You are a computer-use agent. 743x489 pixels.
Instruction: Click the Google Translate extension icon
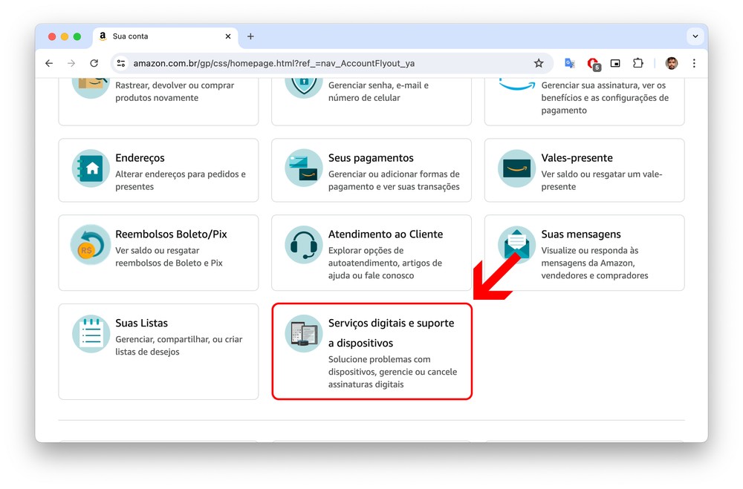tap(570, 64)
